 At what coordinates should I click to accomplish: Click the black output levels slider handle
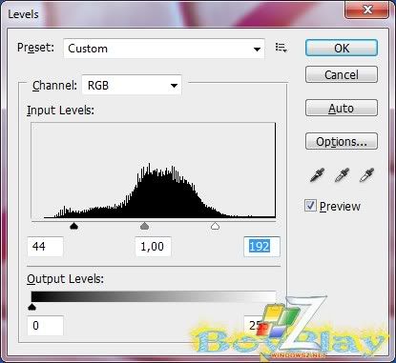click(x=31, y=307)
